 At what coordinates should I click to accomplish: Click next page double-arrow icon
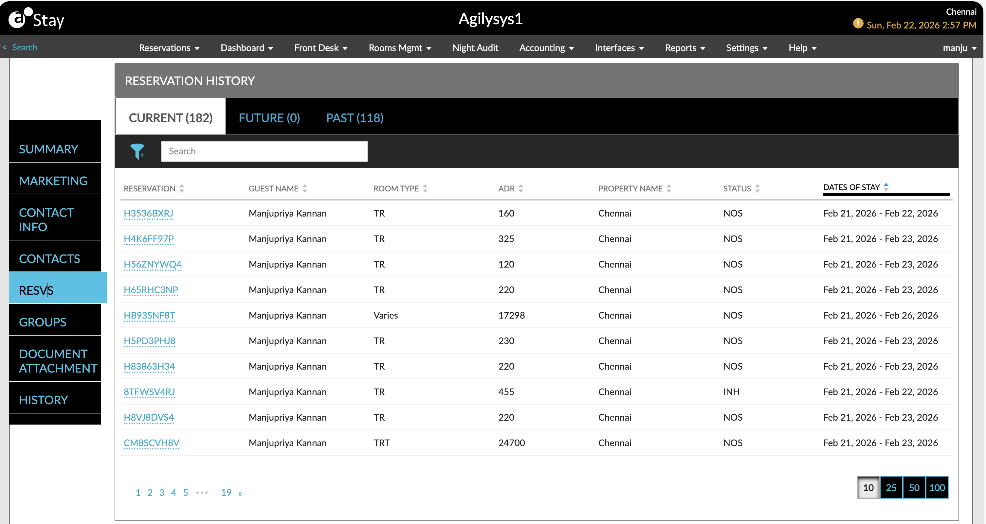(x=240, y=493)
